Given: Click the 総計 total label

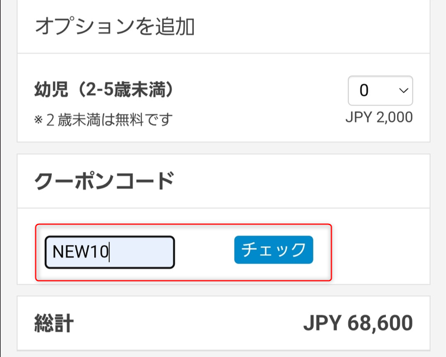Looking at the screenshot, I should point(55,323).
